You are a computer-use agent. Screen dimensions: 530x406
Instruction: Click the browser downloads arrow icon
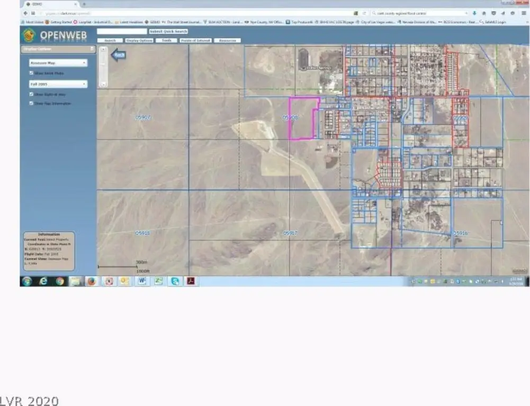point(474,13)
